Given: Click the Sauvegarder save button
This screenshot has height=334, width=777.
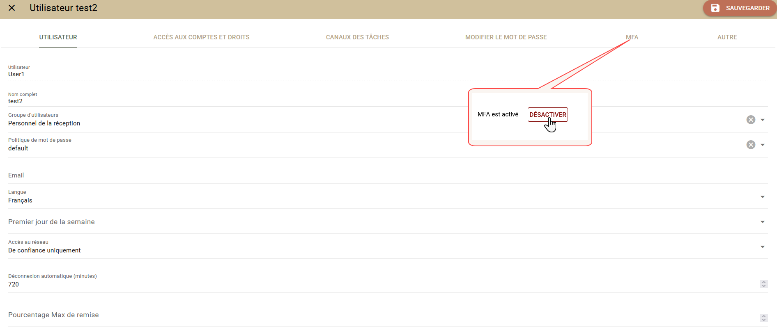Looking at the screenshot, I should coord(740,8).
